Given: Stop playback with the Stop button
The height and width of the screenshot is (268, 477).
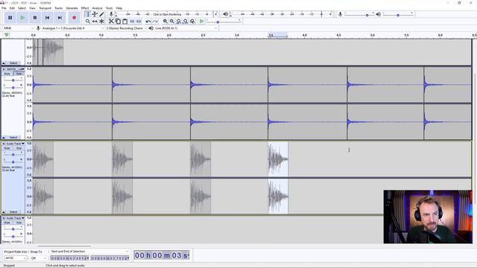Looking at the screenshot, I should (x=35, y=18).
